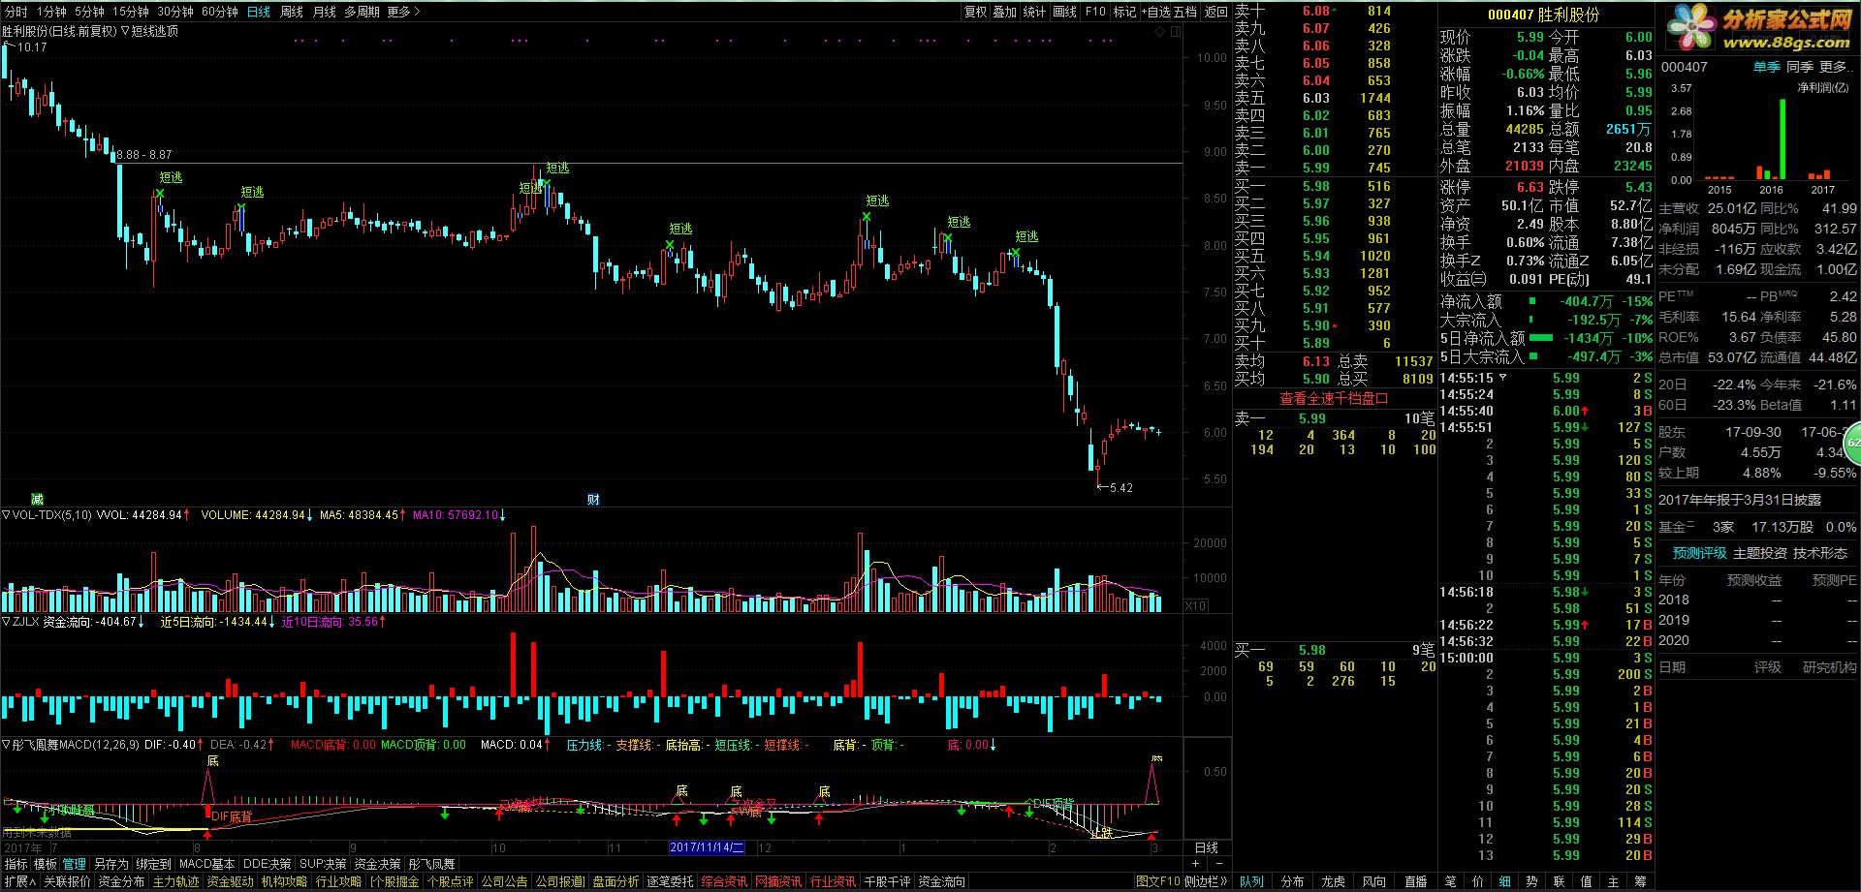Viewport: 1861px width, 892px height.
Task: Click 另存为 save-as button
Action: (110, 864)
